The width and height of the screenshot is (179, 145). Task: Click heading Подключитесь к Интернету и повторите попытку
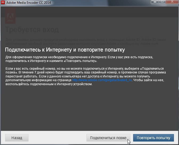[65, 50]
